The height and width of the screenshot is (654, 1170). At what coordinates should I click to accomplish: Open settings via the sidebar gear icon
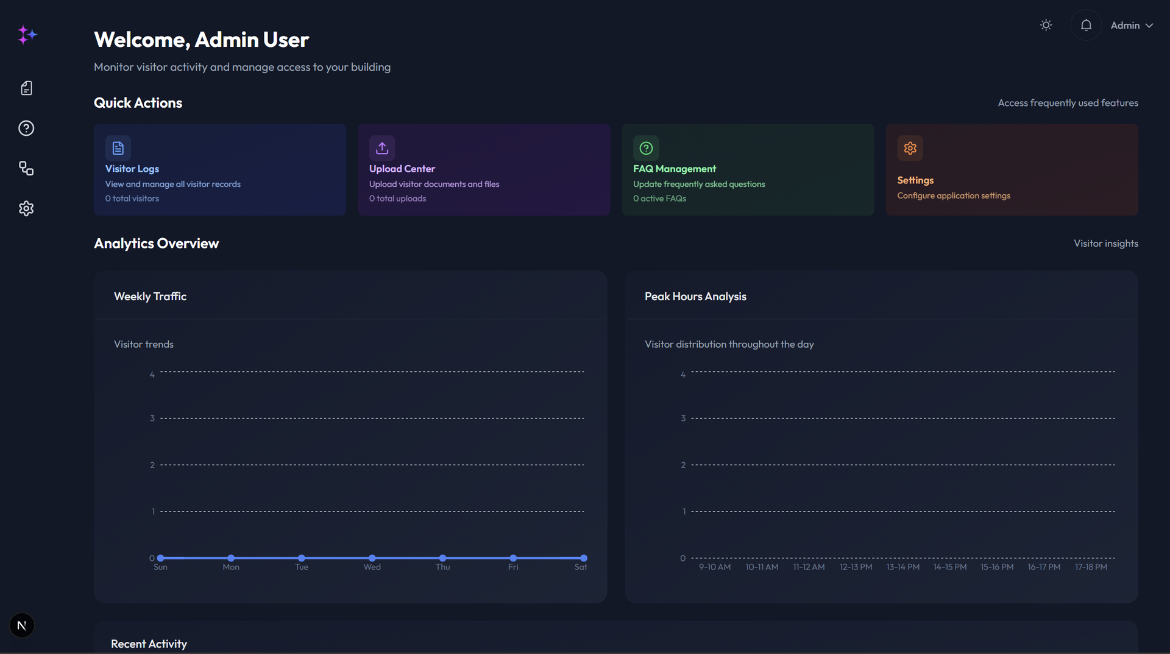click(x=26, y=209)
